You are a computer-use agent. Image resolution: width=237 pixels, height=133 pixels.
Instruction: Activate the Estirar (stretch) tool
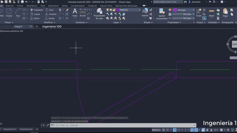point(35,18)
